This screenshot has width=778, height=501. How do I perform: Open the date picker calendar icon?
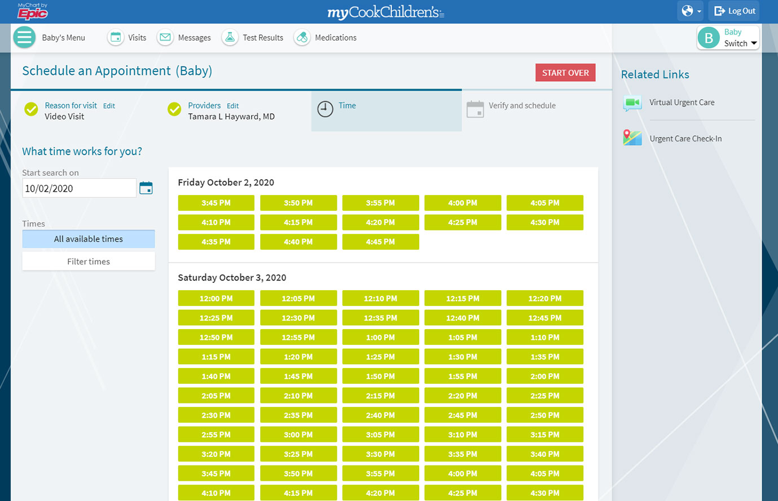146,188
